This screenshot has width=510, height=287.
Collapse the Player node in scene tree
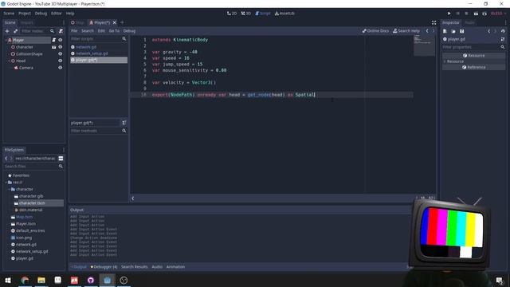click(6, 40)
